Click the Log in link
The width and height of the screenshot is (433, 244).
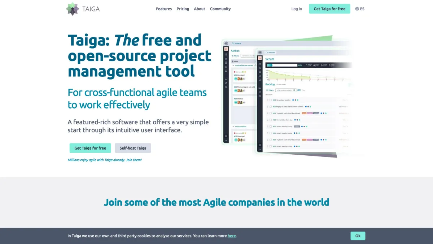tap(297, 9)
